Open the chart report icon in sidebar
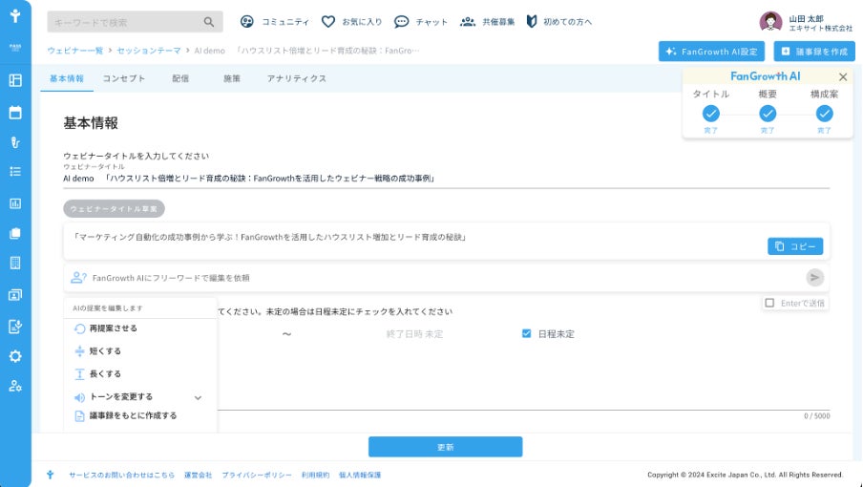Image resolution: width=863 pixels, height=487 pixels. [15, 203]
